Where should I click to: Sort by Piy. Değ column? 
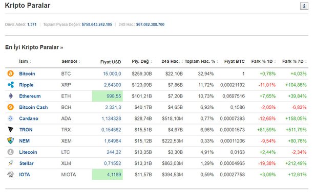click(x=142, y=61)
